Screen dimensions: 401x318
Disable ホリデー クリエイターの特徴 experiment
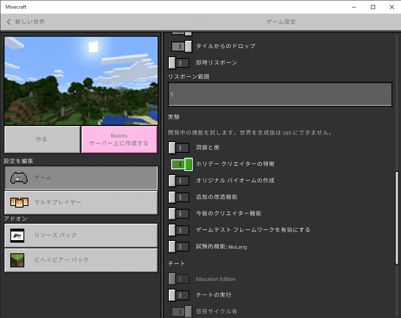[182, 164]
